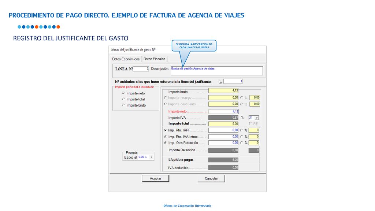Screen dimensions: 375x211
Task: Select the Importe bruto radio option
Action: point(124,105)
